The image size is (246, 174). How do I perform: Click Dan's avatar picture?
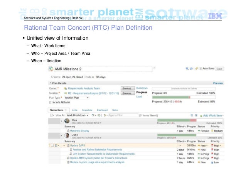67,121
